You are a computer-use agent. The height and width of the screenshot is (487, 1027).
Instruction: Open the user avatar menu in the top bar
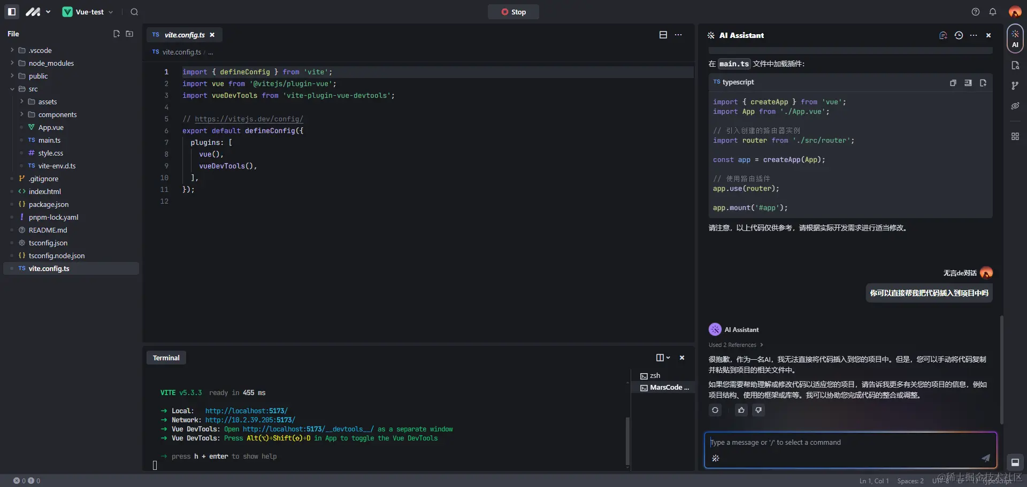(x=1015, y=12)
